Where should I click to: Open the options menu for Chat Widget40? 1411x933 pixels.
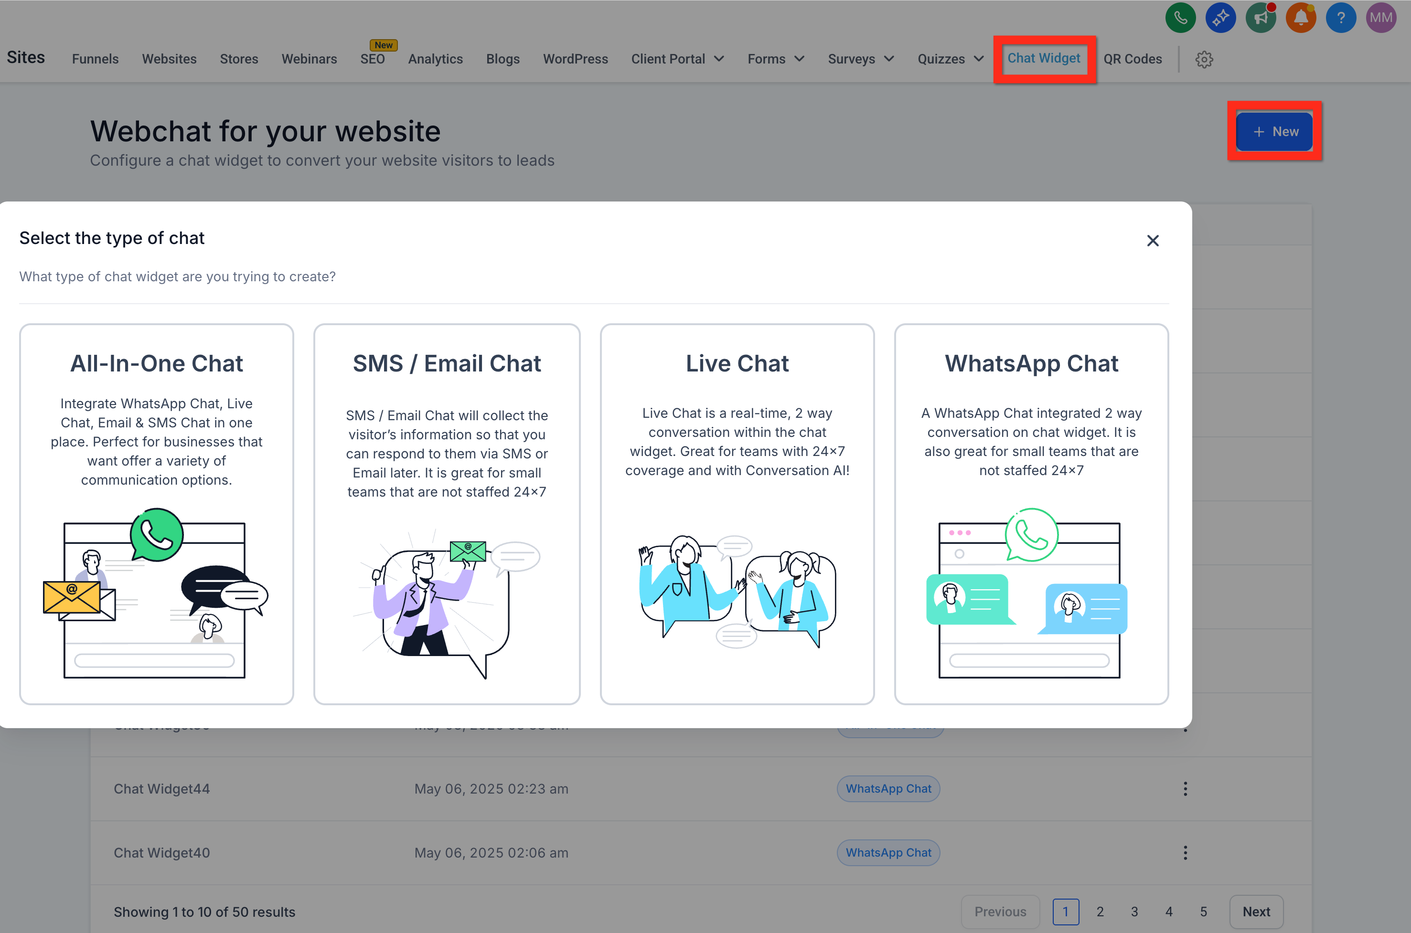coord(1186,852)
